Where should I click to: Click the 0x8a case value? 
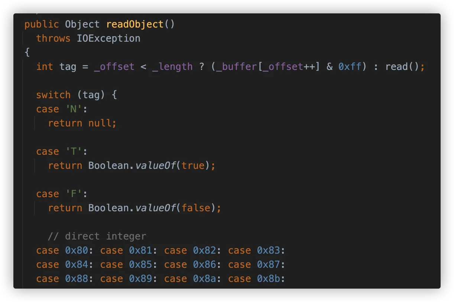point(204,279)
